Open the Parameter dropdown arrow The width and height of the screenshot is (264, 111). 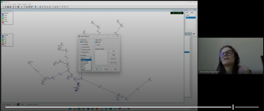pyautogui.click(x=90, y=58)
